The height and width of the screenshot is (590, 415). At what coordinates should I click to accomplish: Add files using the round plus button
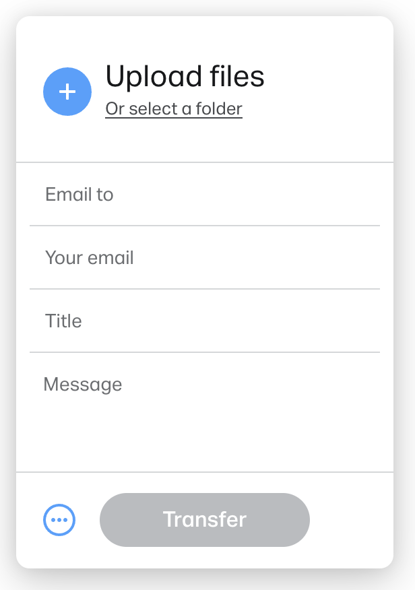tap(67, 92)
